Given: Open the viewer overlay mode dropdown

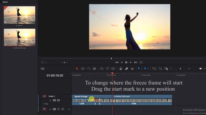Looking at the screenshot, I should click(46, 63).
